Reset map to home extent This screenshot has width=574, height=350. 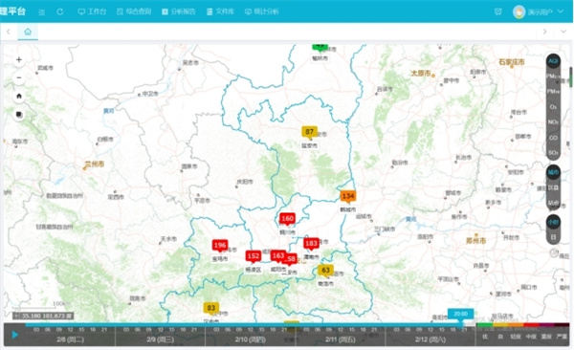[19, 97]
